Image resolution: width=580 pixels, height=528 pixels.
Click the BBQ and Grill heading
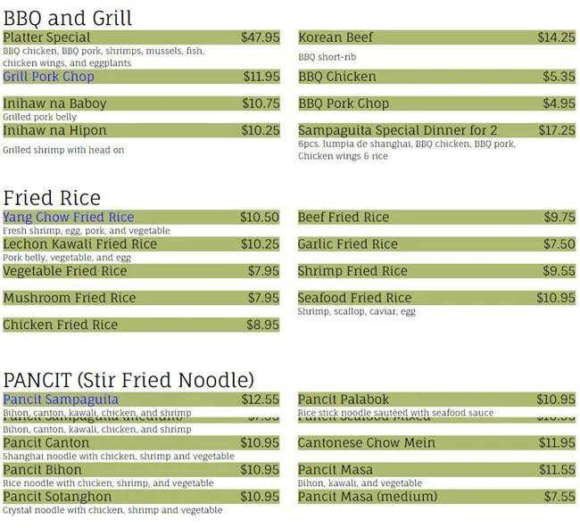tap(68, 16)
